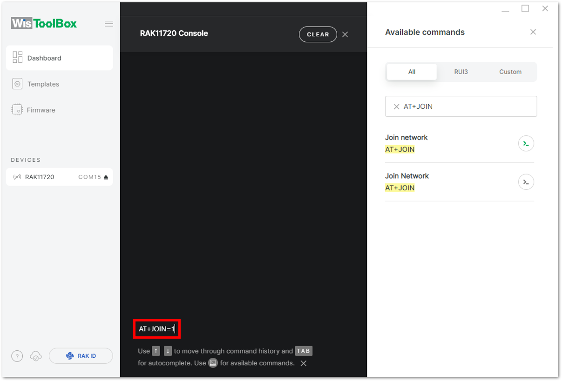The width and height of the screenshot is (562, 381).
Task: Switch to the All commands tab
Action: 412,72
